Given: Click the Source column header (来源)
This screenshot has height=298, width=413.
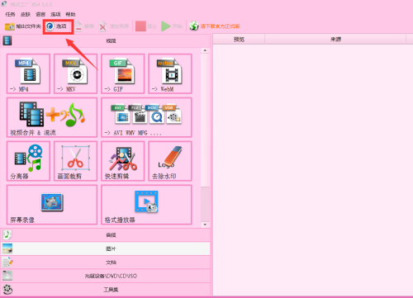Looking at the screenshot, I should click(335, 40).
